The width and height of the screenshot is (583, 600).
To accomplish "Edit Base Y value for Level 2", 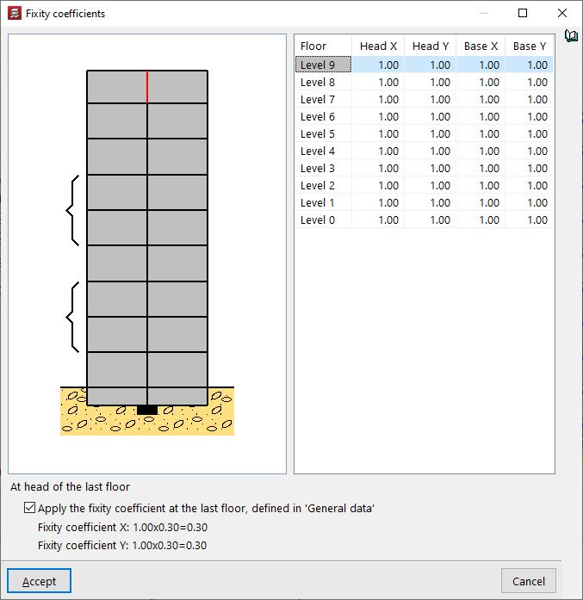I will [529, 185].
